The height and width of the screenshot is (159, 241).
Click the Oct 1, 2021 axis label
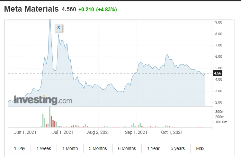point(172,132)
